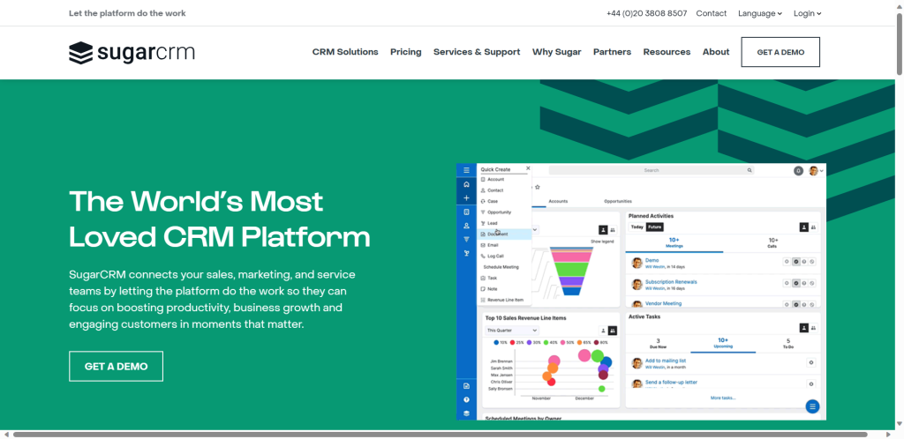Switch to the 10+ Meetings tab
This screenshot has width=904, height=439.
(x=674, y=242)
